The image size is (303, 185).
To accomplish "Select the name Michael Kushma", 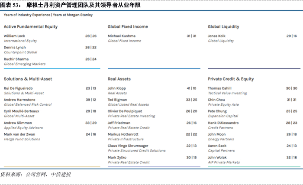I will (x=122, y=36).
